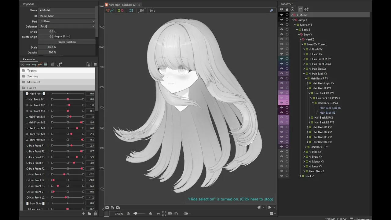Click the add three keys icon in Parameter toolbar
This screenshot has height=220, width=391.
pyautogui.click(x=34, y=64)
